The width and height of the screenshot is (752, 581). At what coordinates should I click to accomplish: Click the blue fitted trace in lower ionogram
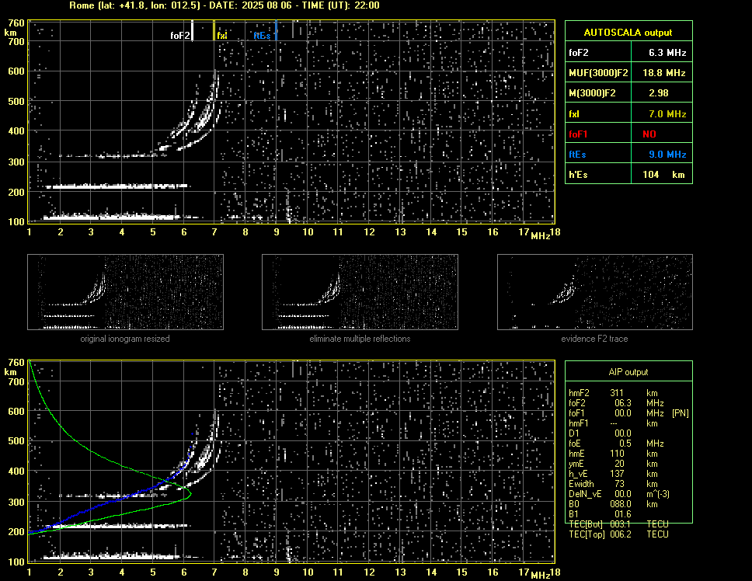tap(122, 498)
